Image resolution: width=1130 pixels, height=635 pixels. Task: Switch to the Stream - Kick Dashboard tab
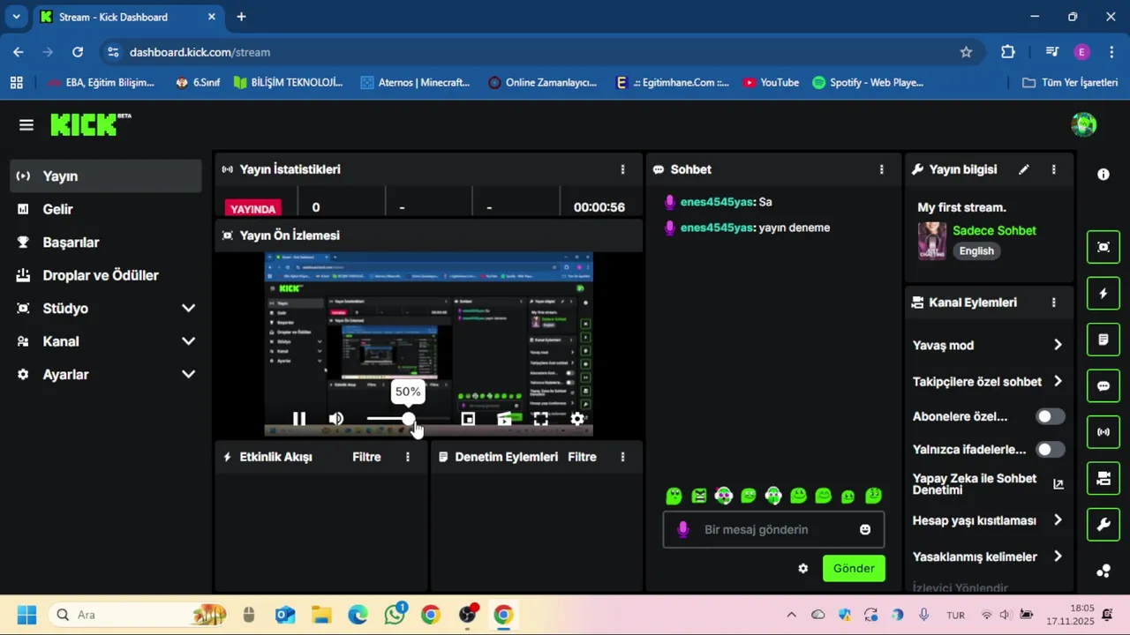(129, 17)
